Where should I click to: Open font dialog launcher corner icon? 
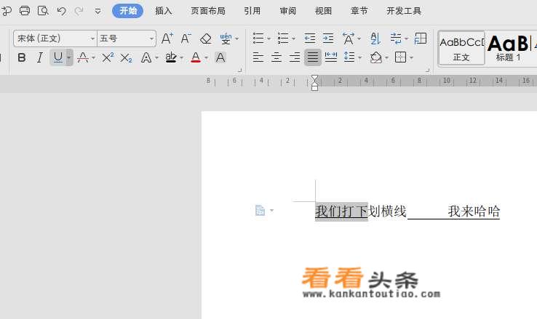pyautogui.click(x=239, y=70)
